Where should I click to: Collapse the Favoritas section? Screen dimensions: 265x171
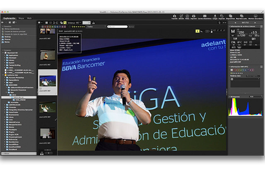3,26
